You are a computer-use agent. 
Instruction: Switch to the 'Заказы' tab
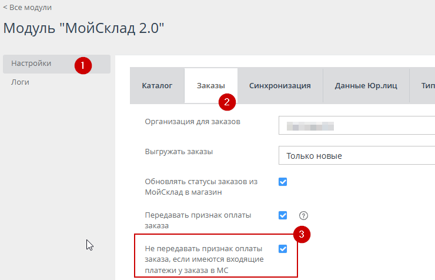pyautogui.click(x=211, y=85)
